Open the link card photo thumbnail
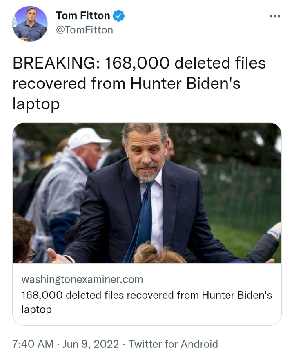294x358 pixels. point(147,193)
